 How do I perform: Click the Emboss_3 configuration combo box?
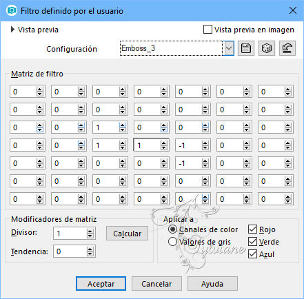coord(171,48)
